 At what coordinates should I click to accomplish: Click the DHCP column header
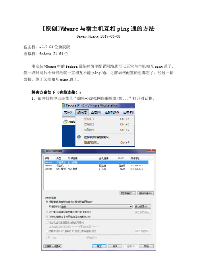[121, 158]
